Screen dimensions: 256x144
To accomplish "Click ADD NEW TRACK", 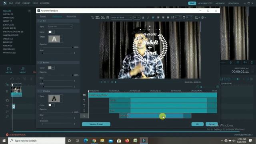I will point(16,135).
